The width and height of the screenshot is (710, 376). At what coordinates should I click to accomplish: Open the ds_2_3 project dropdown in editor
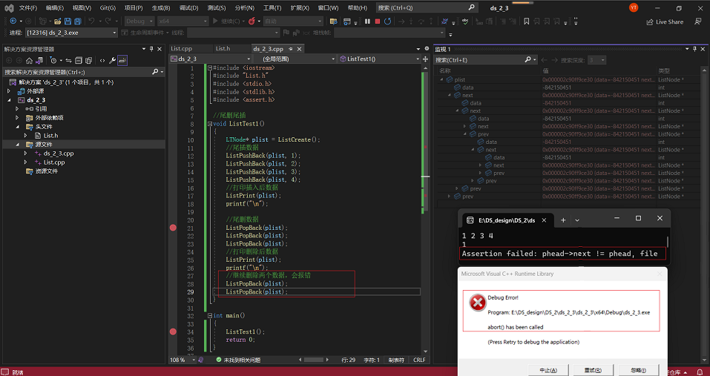pyautogui.click(x=211, y=59)
